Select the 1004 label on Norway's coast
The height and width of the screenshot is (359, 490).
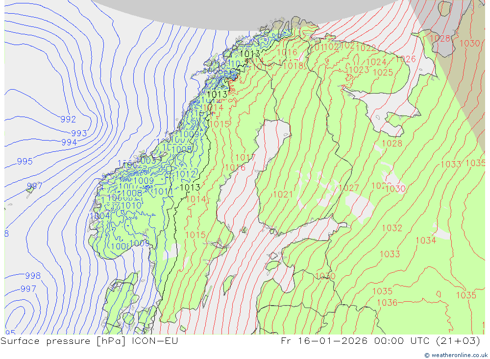click(x=99, y=215)
